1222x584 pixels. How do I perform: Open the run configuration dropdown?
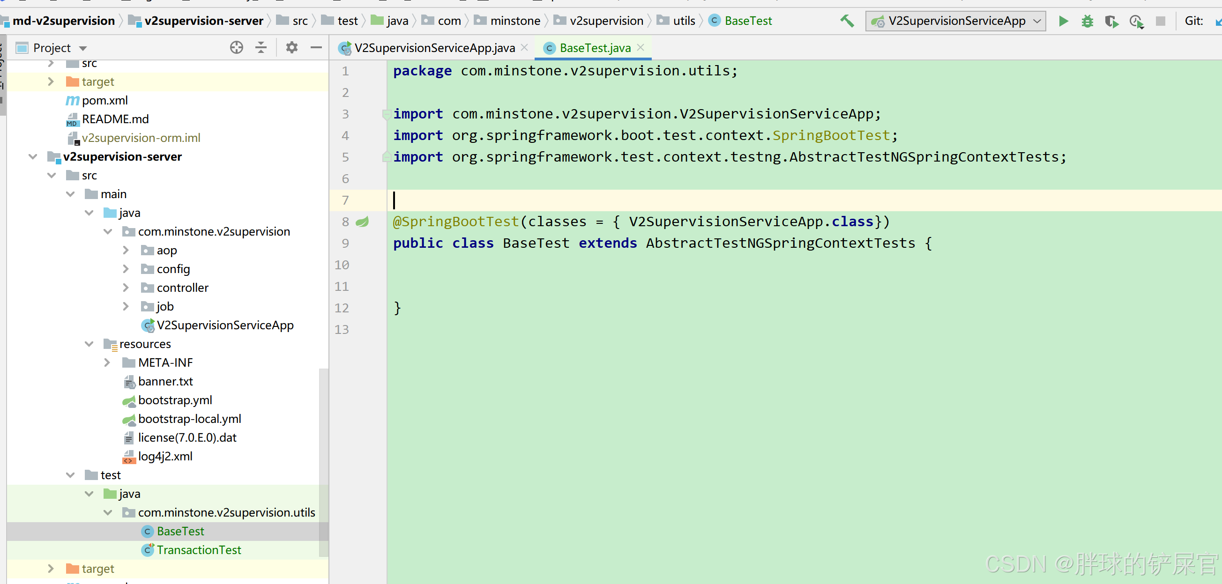coord(1037,21)
